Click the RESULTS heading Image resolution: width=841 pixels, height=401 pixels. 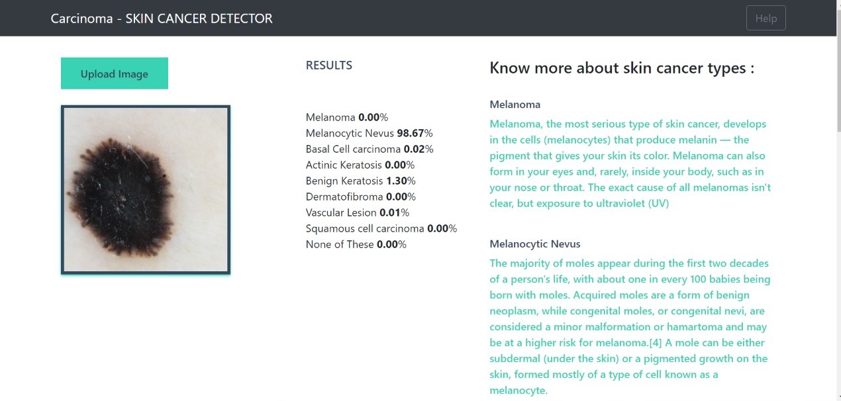point(328,65)
